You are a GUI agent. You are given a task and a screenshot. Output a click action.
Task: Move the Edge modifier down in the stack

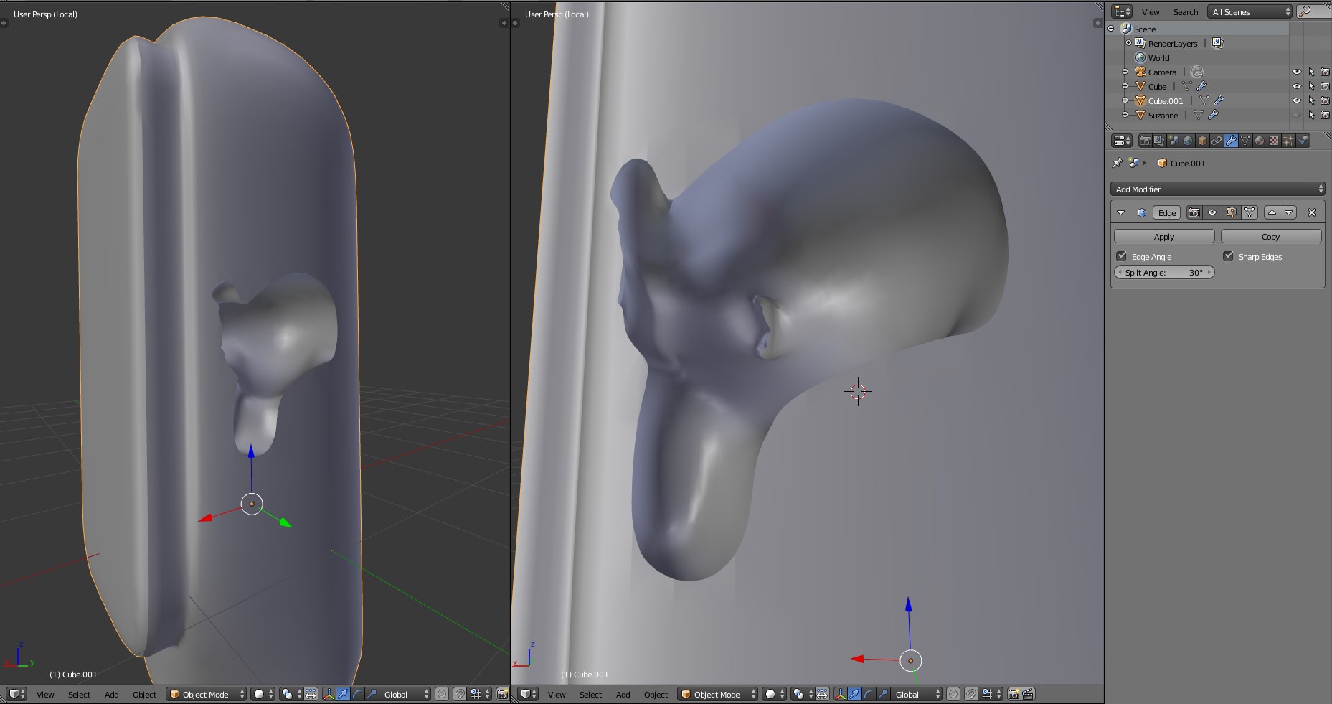coord(1289,212)
